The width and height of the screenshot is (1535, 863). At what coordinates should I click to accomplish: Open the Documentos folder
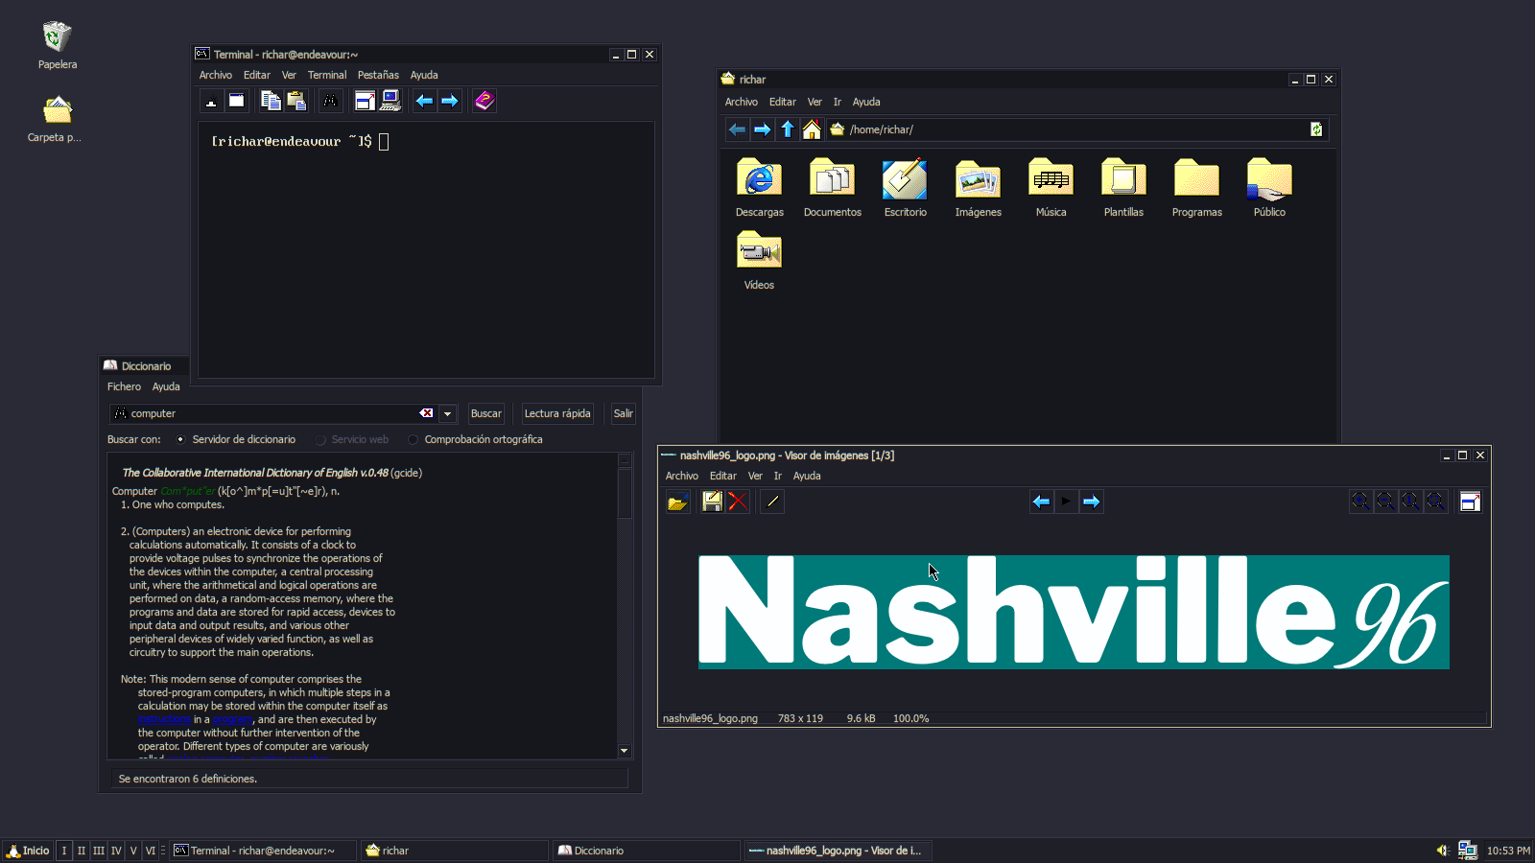click(832, 188)
